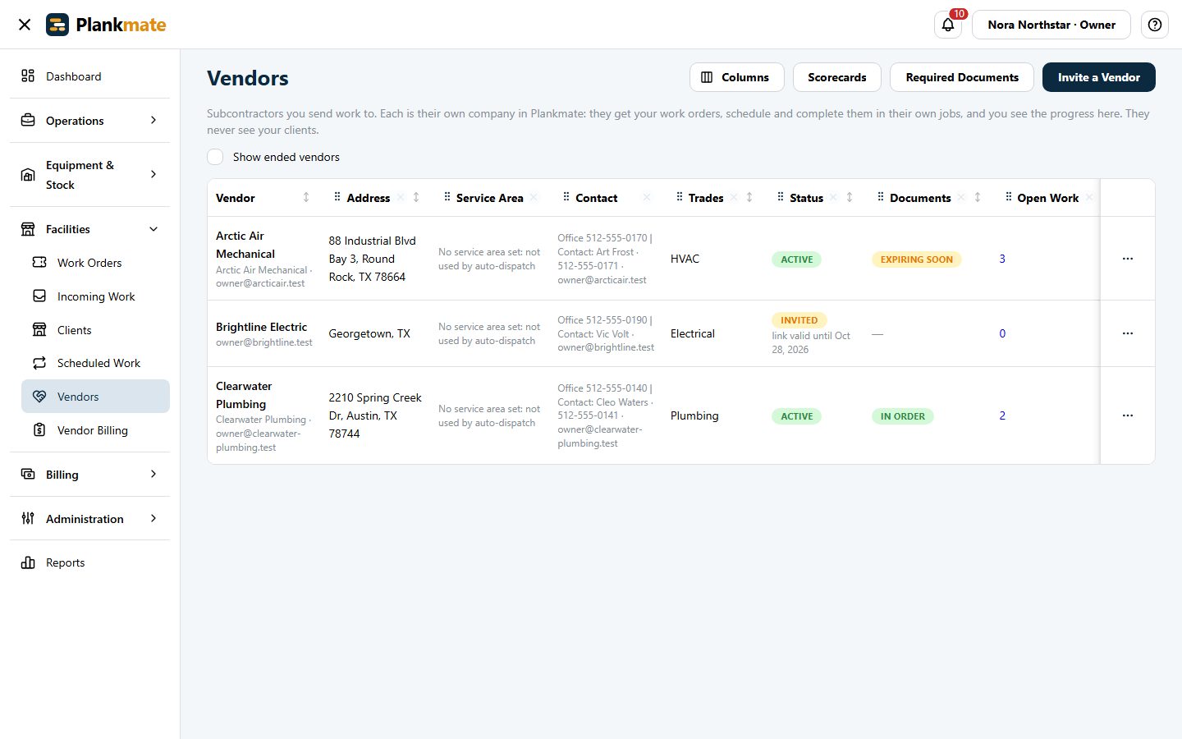1182x739 pixels.
Task: Click the Address column sort arrows
Action: (x=416, y=198)
